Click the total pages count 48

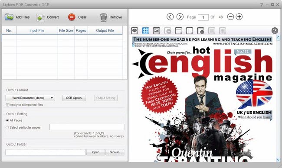pos(221,17)
